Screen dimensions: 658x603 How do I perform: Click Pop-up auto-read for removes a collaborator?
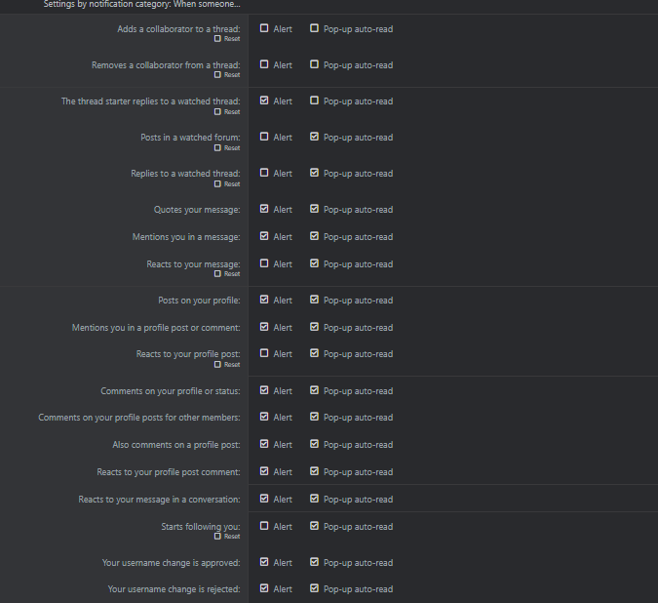[x=314, y=64]
